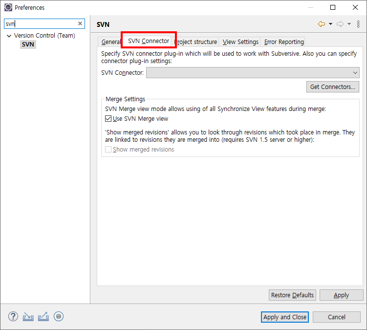Screen dimensions: 367x330
Task: Switch to the General tab
Action: (110, 42)
